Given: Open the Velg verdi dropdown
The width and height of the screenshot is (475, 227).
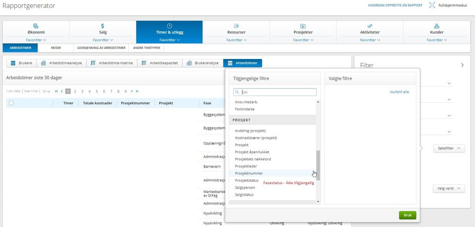Looking at the screenshot, I should pyautogui.click(x=449, y=188).
